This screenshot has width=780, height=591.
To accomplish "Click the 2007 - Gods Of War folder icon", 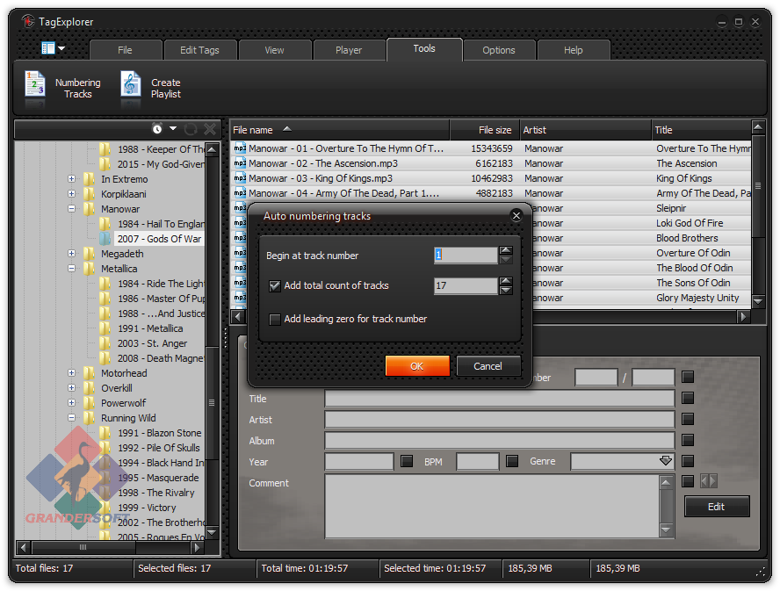I will point(105,239).
